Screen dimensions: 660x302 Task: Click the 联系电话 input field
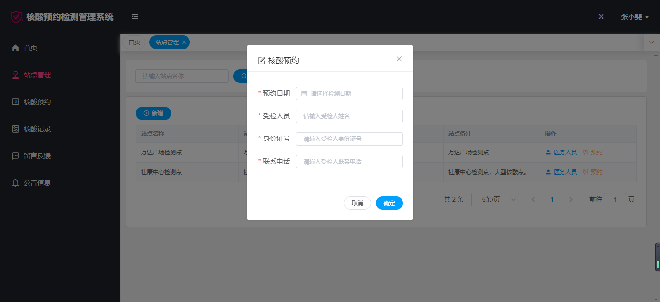tap(349, 162)
